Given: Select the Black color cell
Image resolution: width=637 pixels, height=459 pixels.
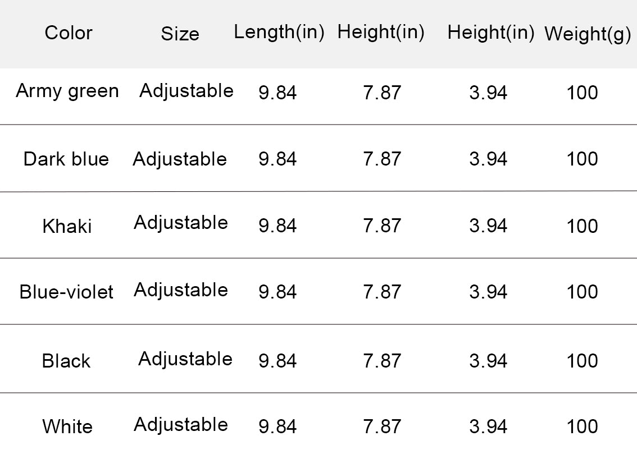Looking at the screenshot, I should click(x=66, y=361).
